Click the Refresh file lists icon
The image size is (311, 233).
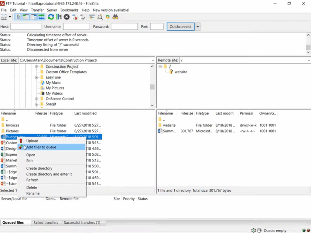[x=51, y=17]
